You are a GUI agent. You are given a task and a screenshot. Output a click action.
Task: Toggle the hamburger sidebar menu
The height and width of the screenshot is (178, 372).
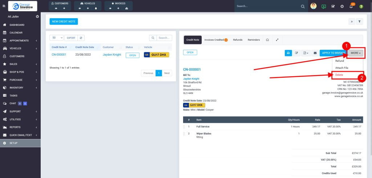coord(4,6)
